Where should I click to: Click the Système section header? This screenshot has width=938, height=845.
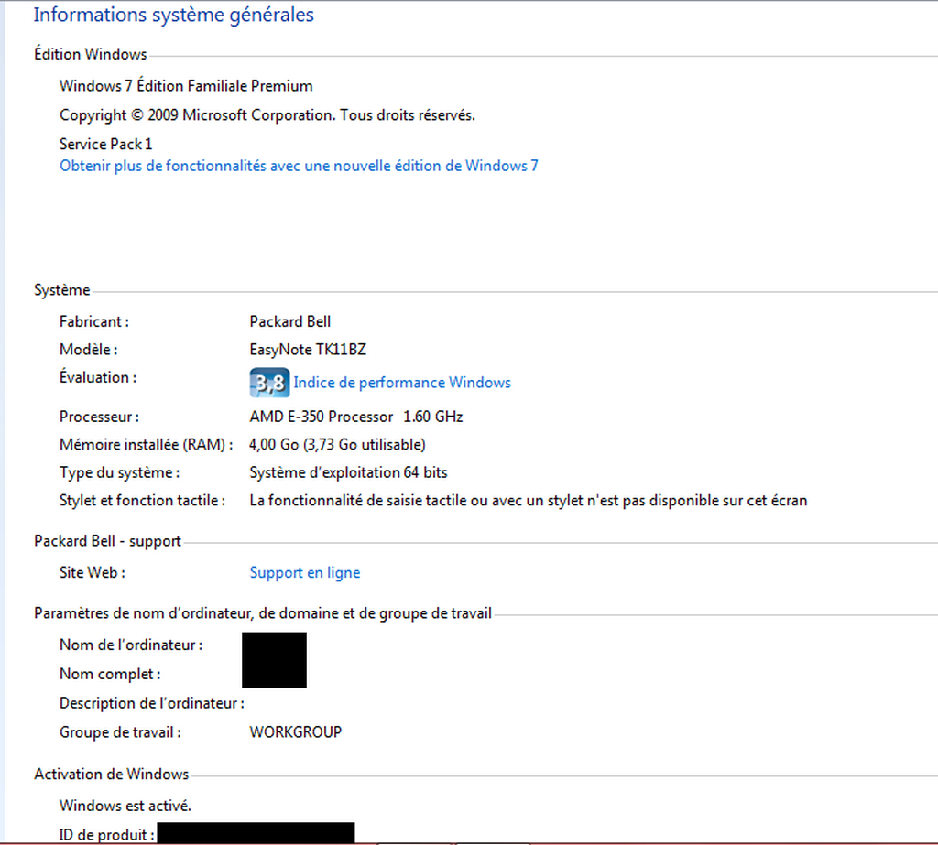pos(62,290)
